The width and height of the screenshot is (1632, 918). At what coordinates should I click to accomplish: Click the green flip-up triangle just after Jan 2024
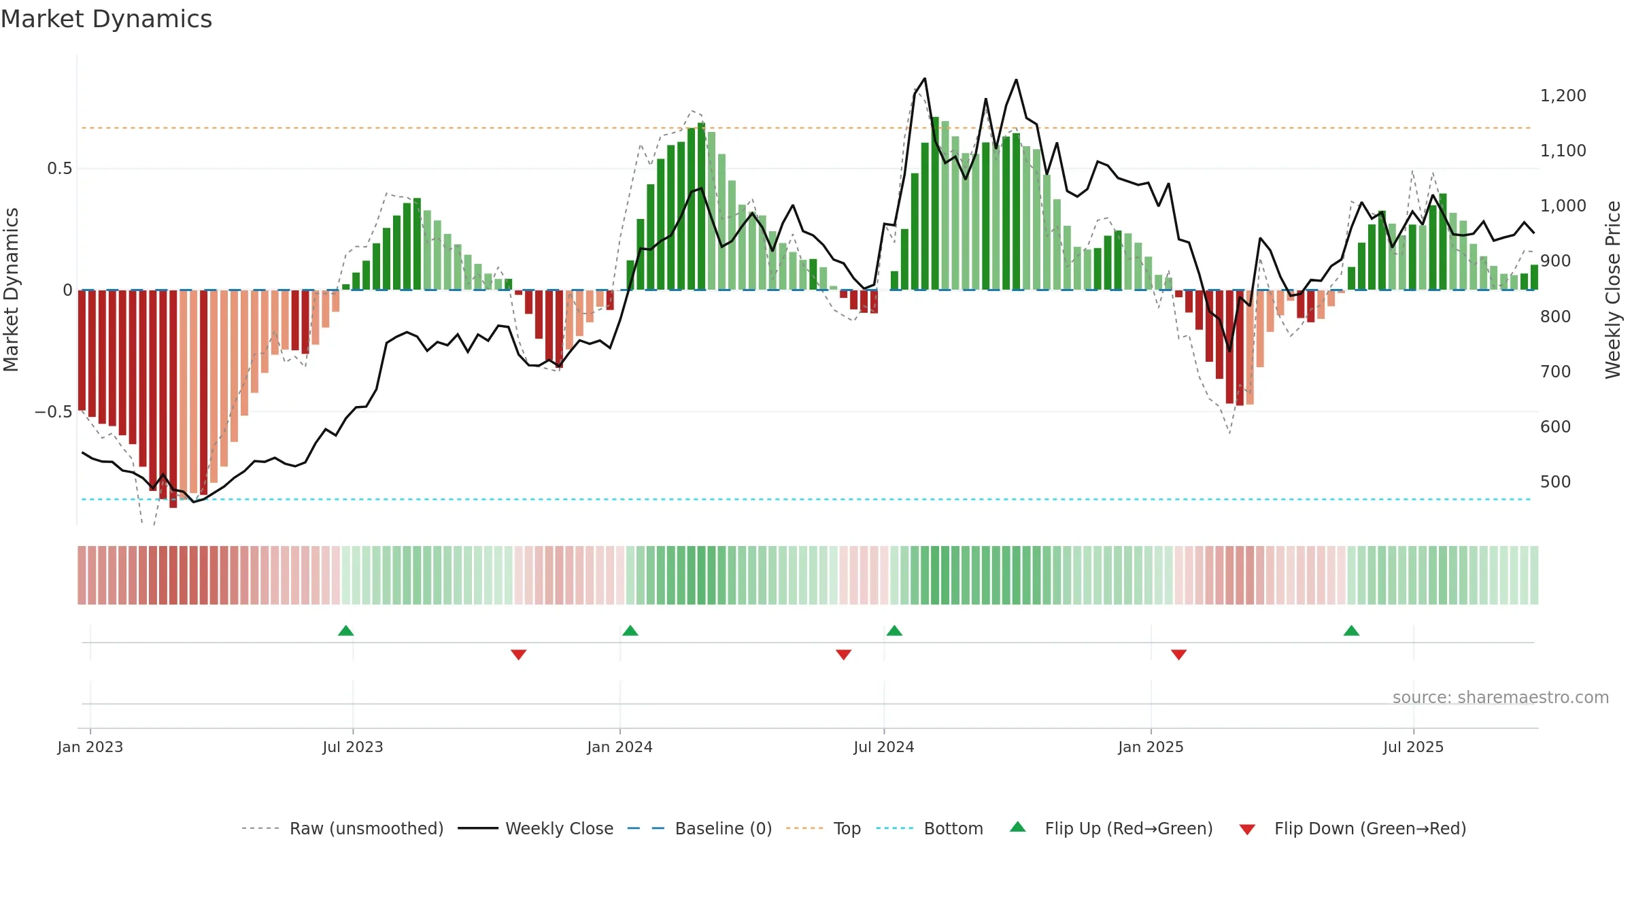pos(630,630)
